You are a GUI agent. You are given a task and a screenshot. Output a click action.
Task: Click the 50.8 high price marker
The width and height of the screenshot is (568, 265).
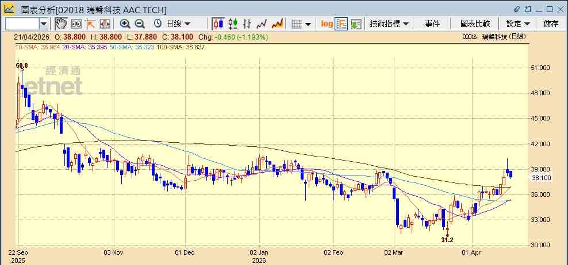(x=22, y=65)
